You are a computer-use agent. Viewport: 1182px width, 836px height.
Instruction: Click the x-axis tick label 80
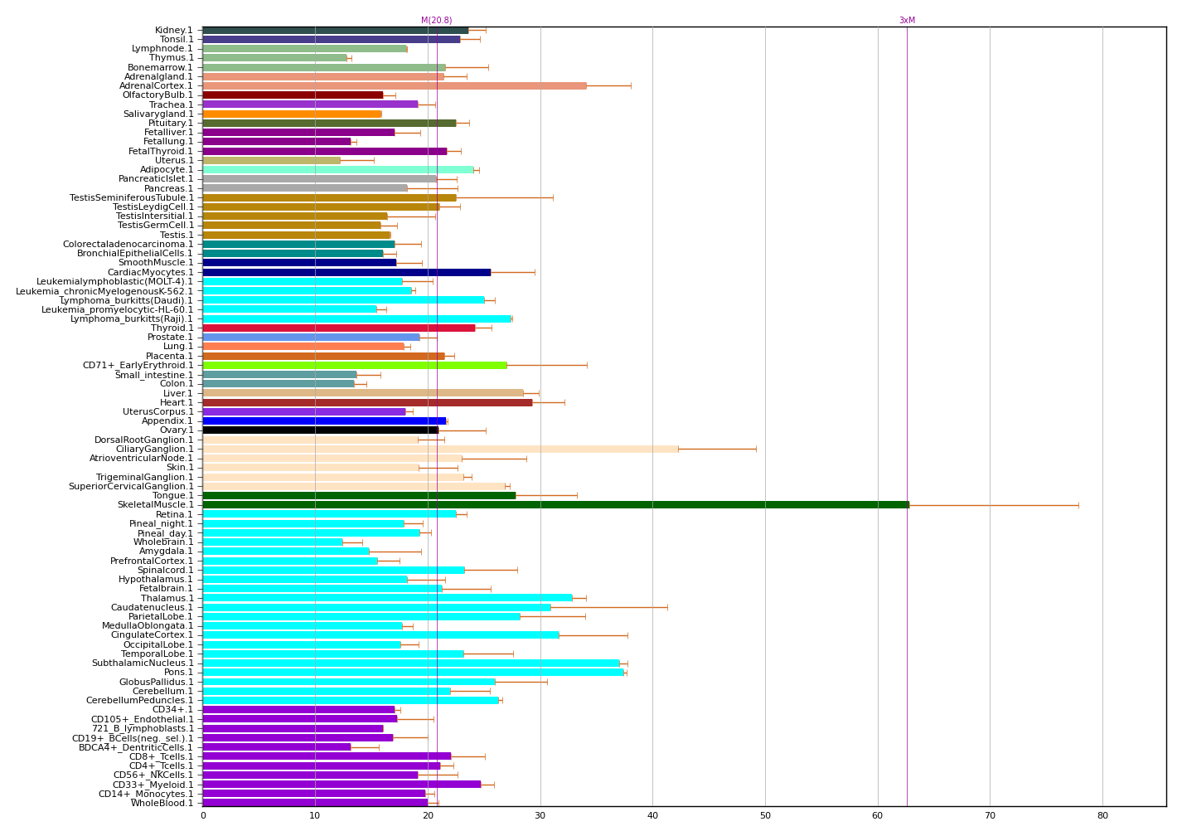point(1102,816)
